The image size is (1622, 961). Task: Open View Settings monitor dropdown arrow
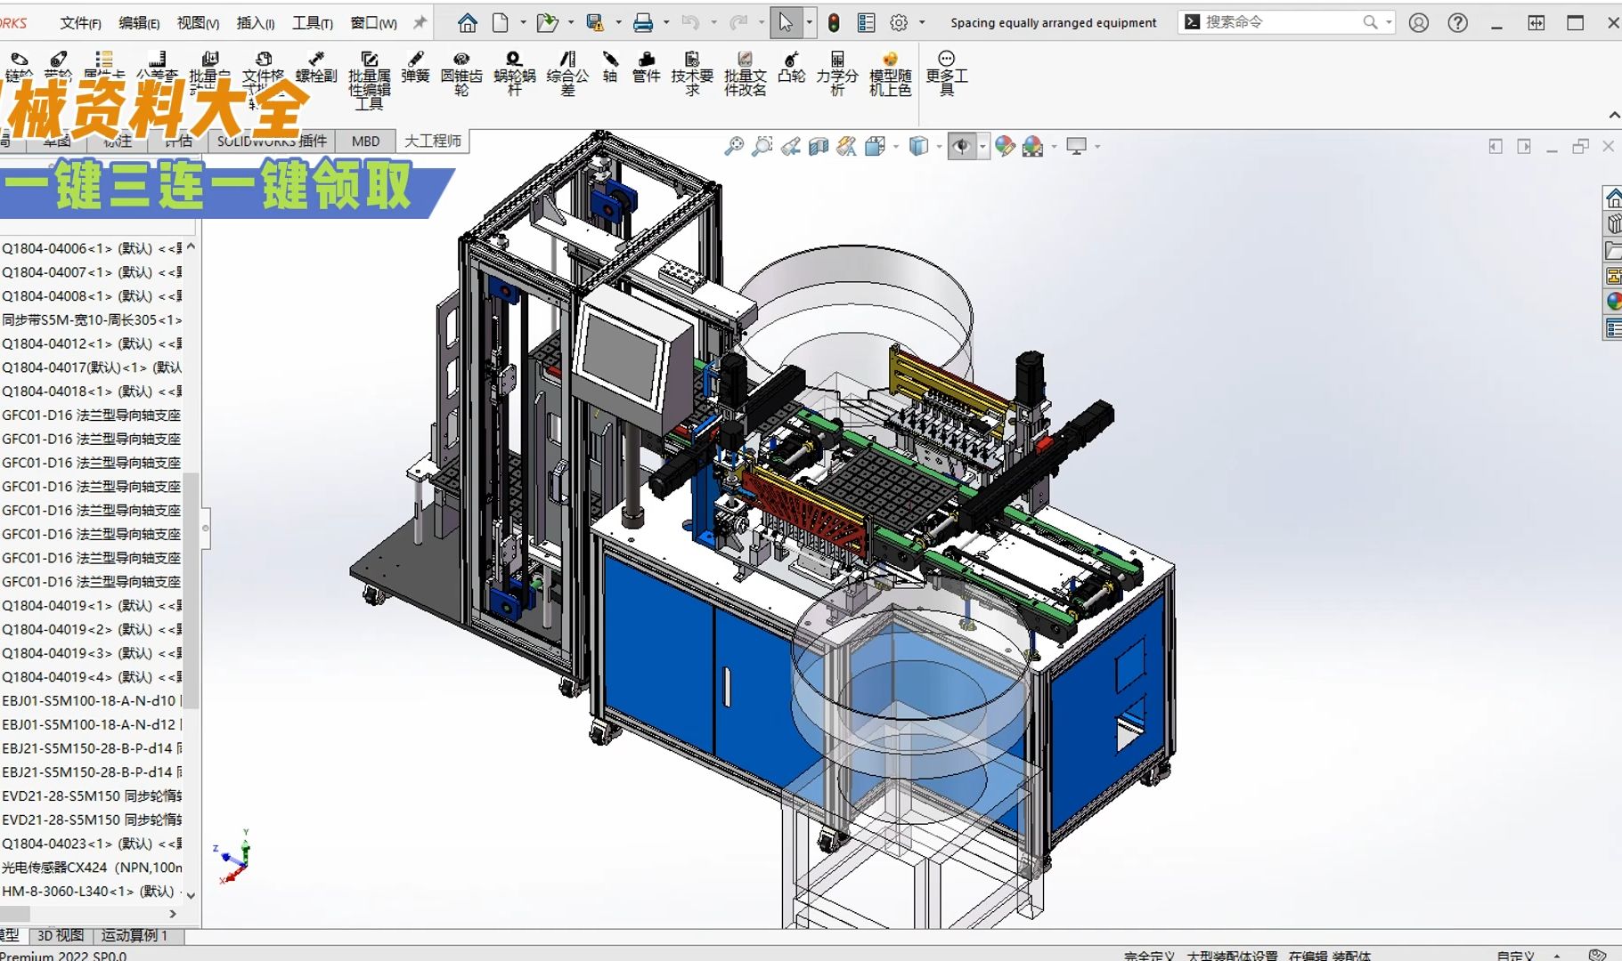[x=1097, y=147]
